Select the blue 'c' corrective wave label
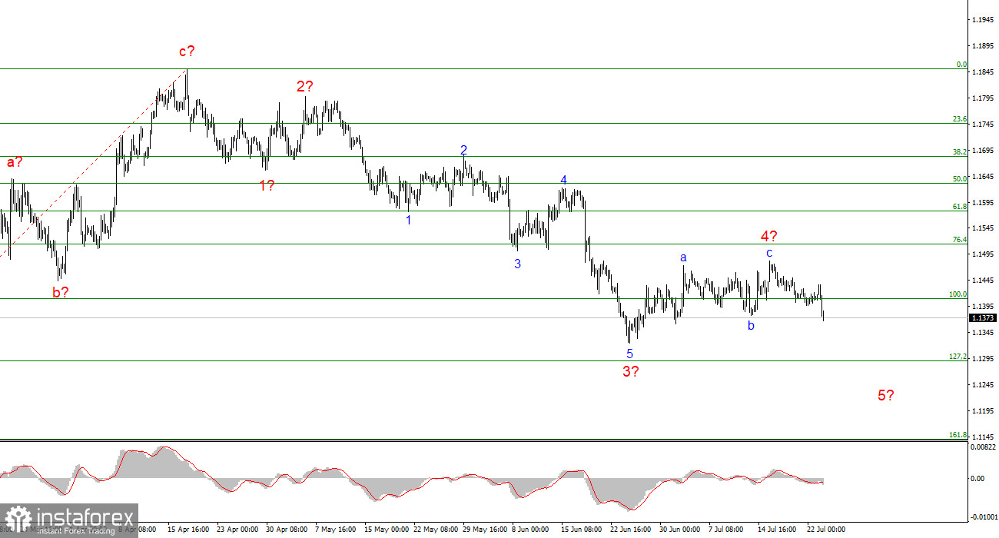 click(768, 252)
